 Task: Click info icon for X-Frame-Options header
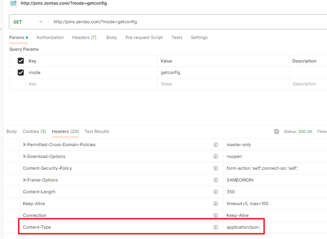(216, 180)
